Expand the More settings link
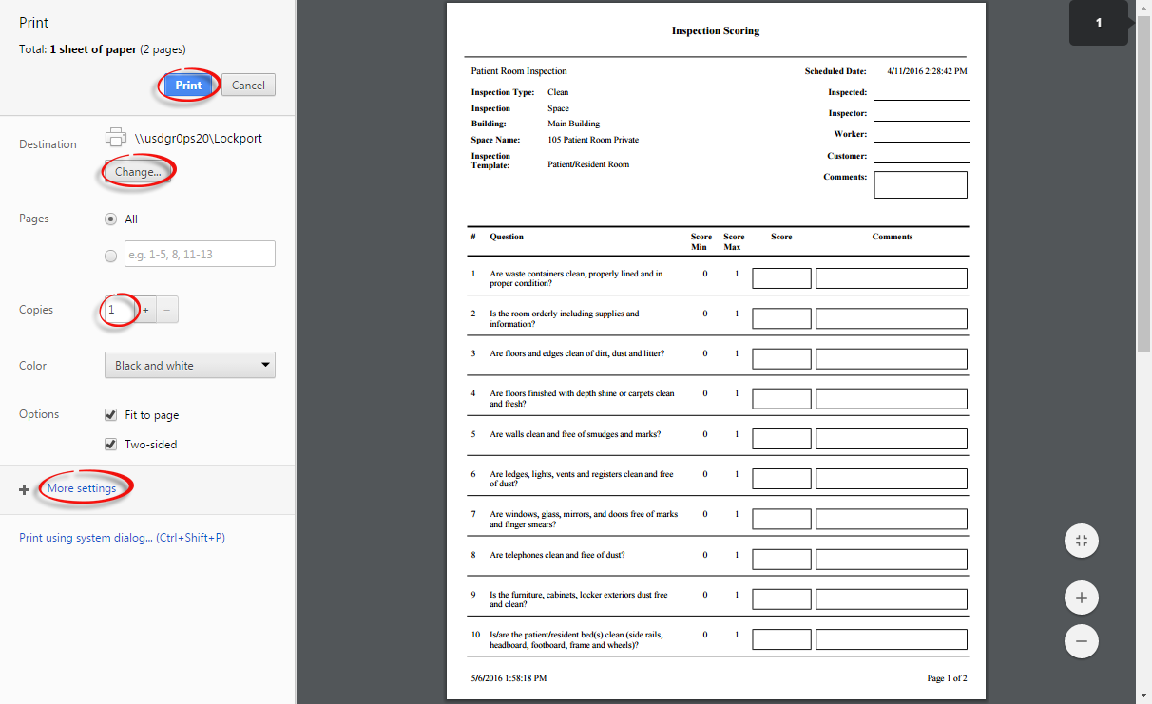This screenshot has height=704, width=1152. point(82,488)
